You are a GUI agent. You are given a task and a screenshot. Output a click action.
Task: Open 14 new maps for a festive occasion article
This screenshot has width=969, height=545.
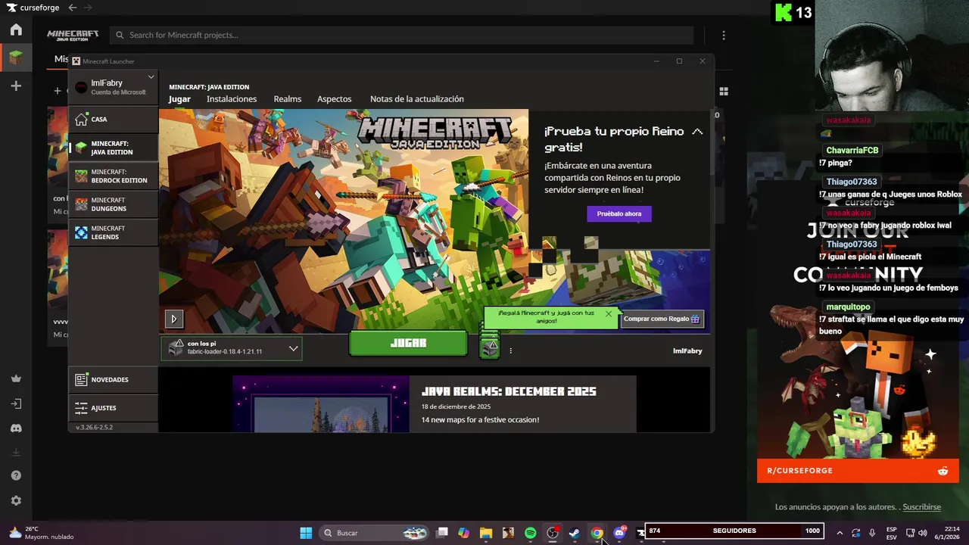pos(480,419)
